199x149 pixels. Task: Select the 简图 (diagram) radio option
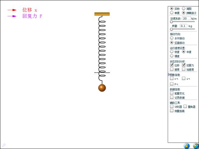point(184,9)
